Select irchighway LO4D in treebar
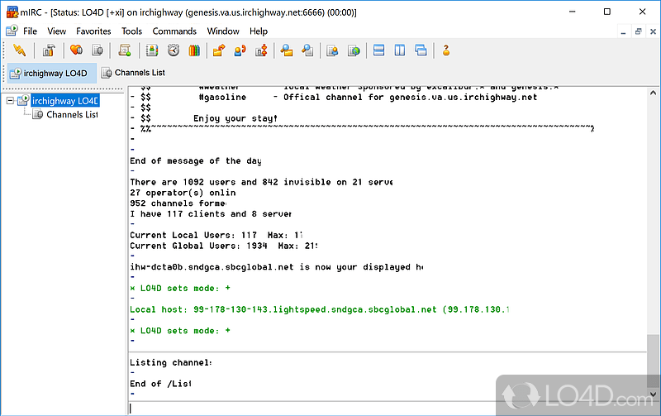The height and width of the screenshot is (416, 661). (x=65, y=100)
